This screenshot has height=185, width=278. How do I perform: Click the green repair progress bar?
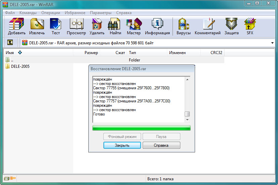141,128
